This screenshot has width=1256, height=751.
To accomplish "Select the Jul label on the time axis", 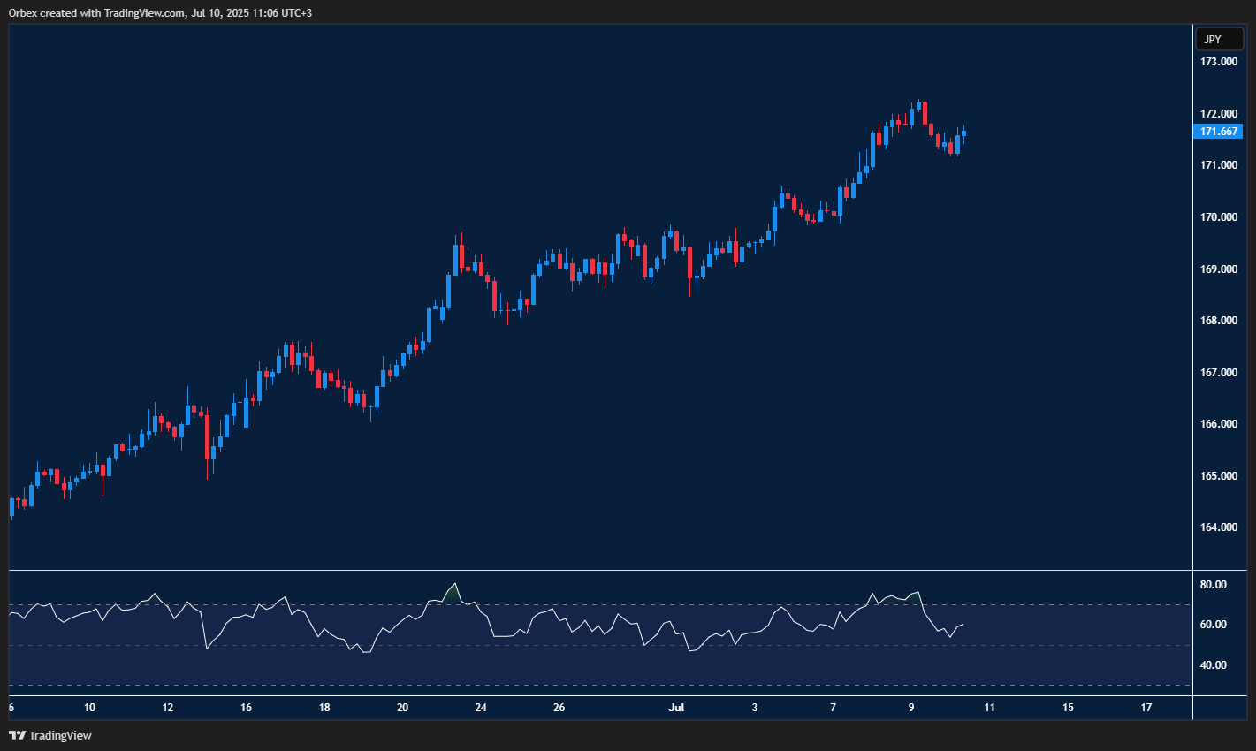I will coord(677,707).
